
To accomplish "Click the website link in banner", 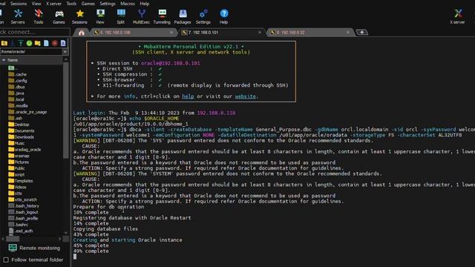I will coord(246,96).
